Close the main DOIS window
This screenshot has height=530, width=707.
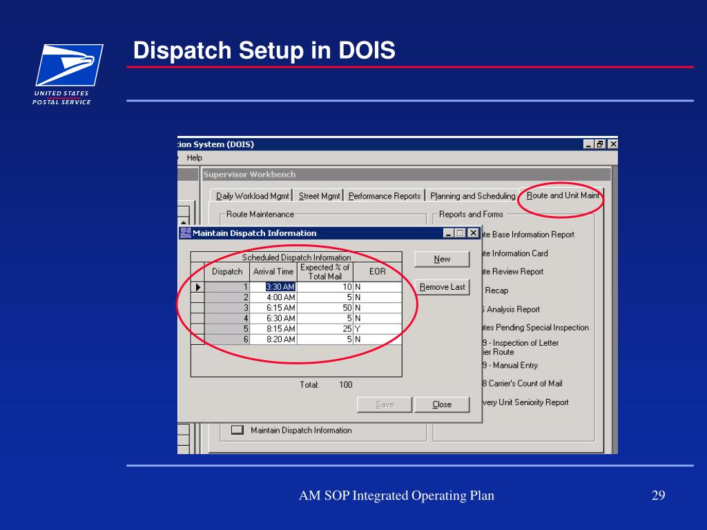613,144
